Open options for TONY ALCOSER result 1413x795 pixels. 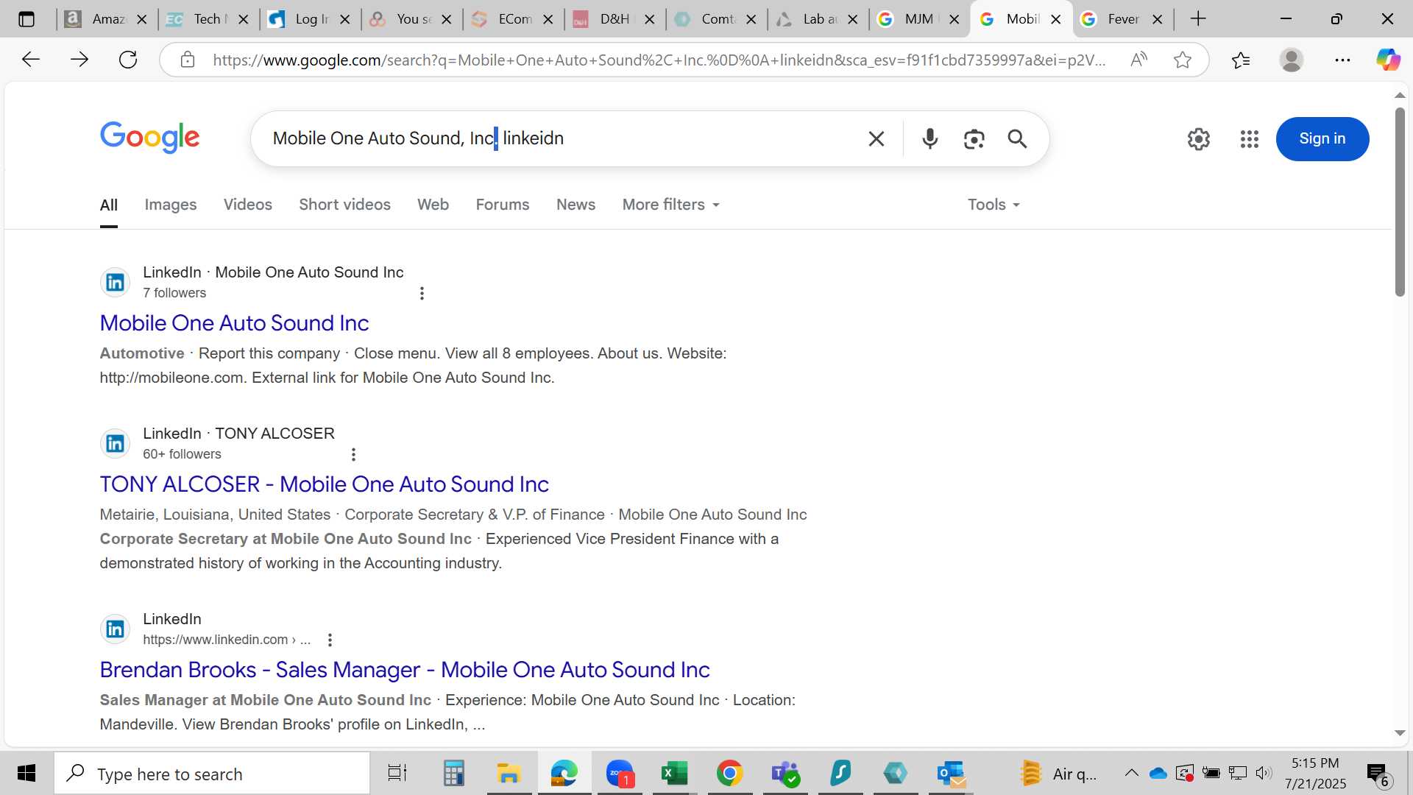[353, 454]
